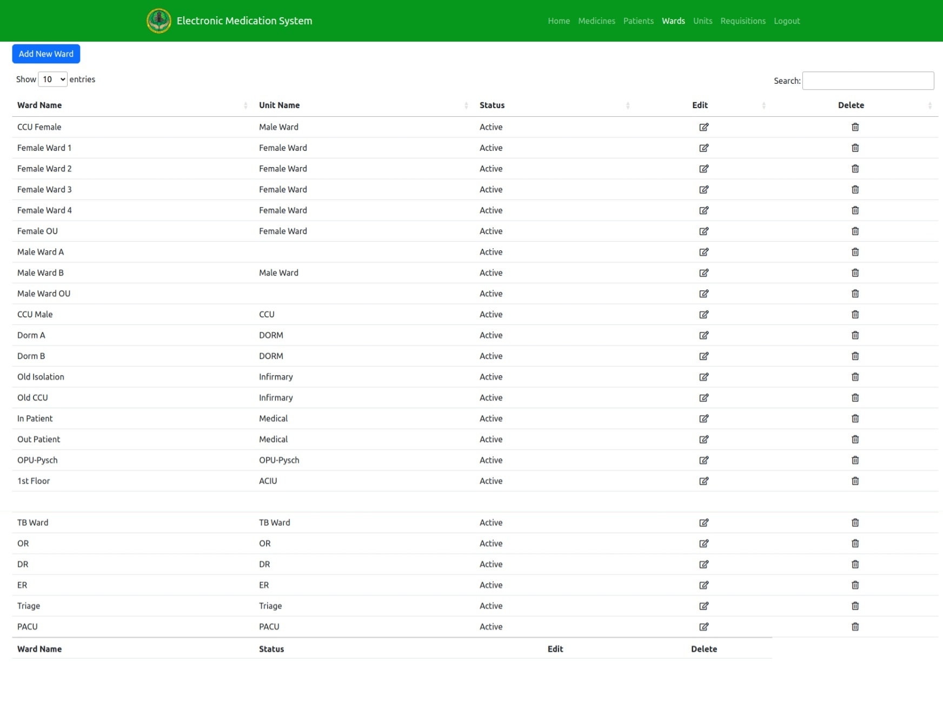Click the edit icon for CCU Female
Screen dimensions: 943x721
point(703,127)
